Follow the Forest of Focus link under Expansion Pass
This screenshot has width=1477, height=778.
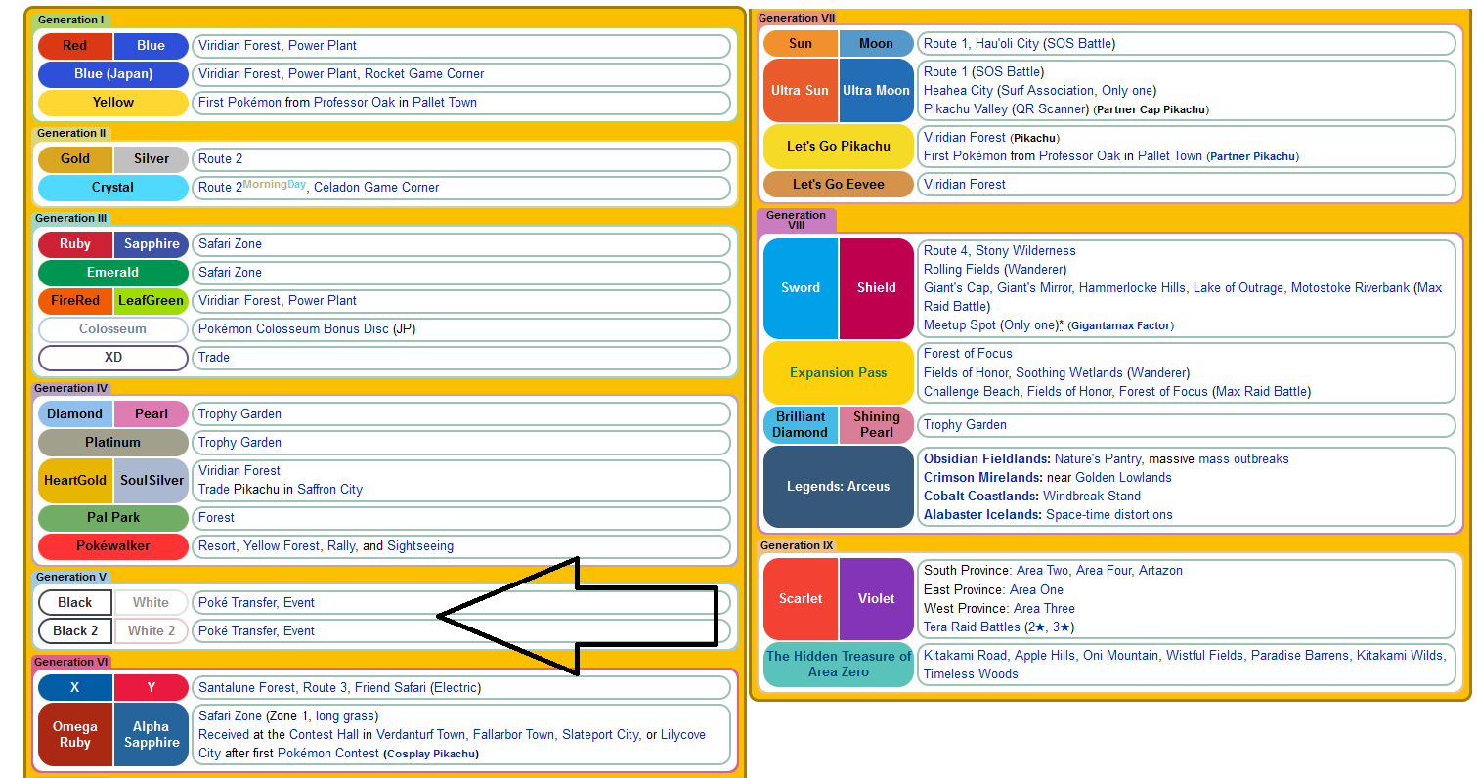[x=968, y=354]
